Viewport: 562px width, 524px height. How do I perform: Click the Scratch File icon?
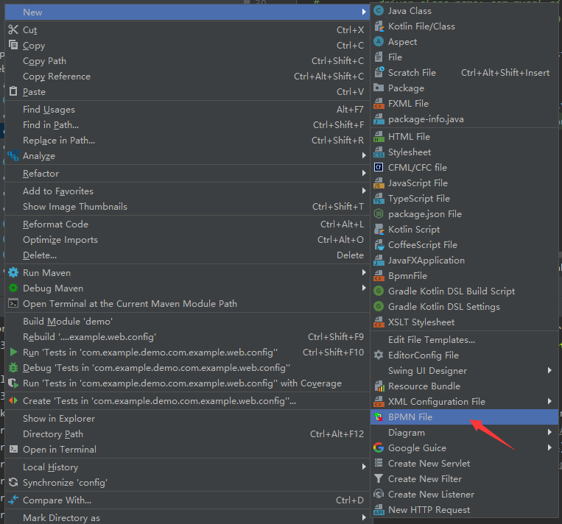379,72
